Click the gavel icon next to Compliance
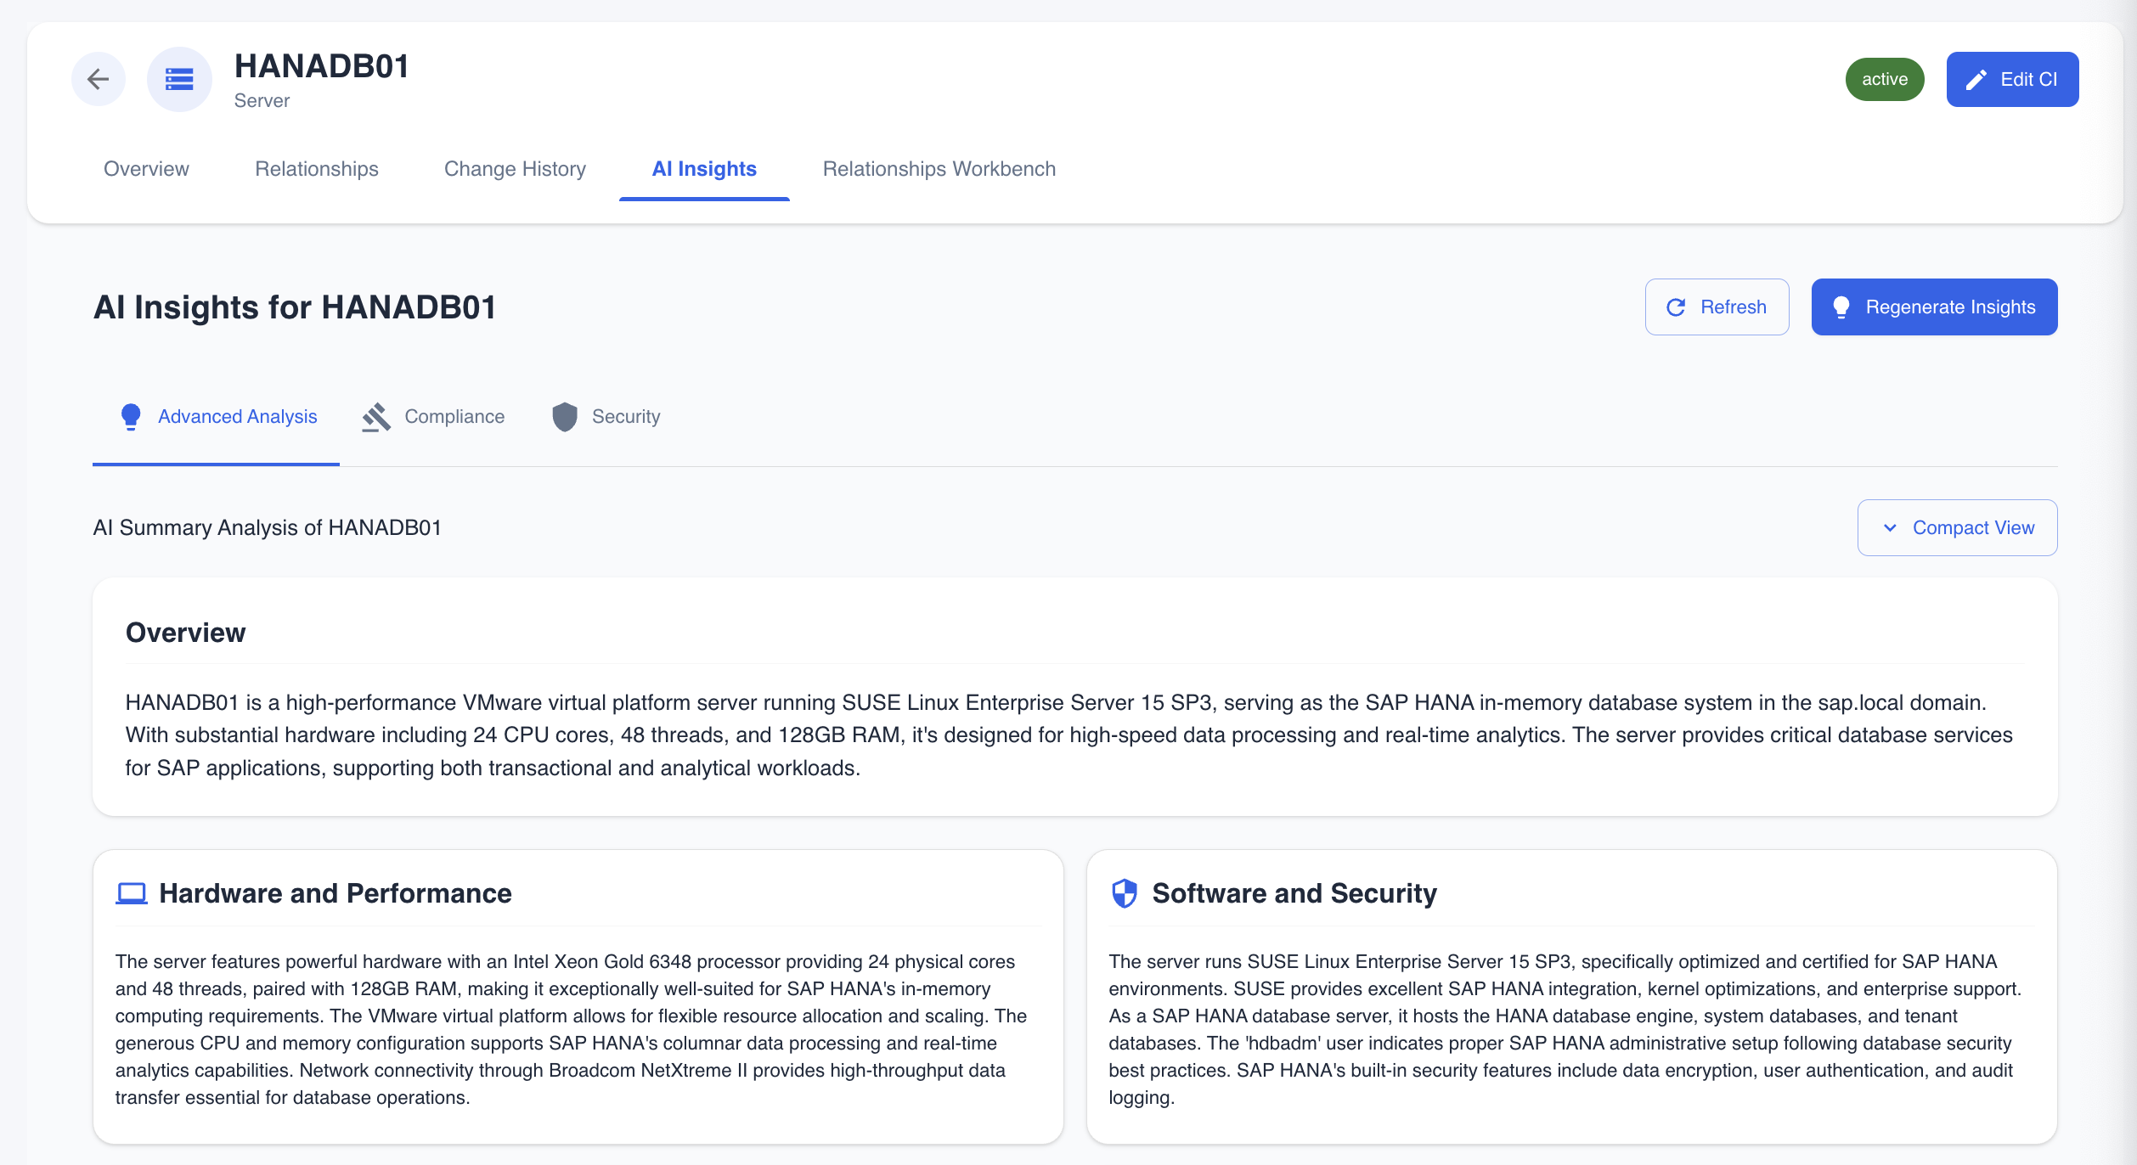This screenshot has height=1165, width=2137. [377, 416]
